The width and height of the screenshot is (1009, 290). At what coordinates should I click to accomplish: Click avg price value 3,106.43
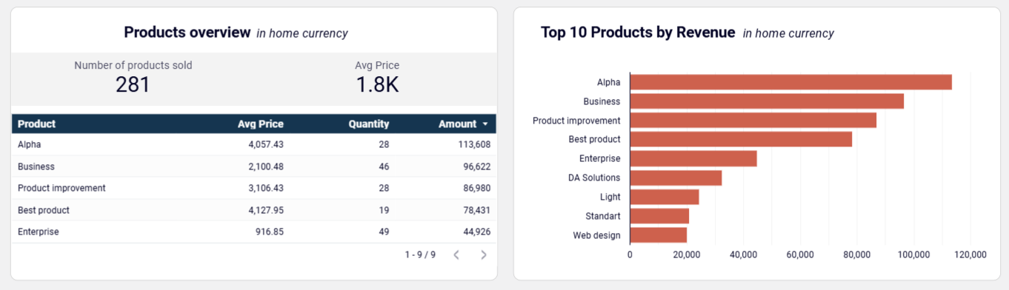(x=266, y=188)
